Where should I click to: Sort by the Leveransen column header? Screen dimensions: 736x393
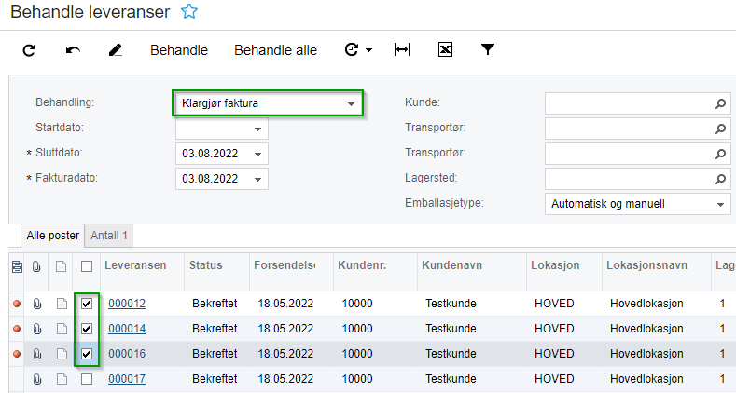point(135,265)
